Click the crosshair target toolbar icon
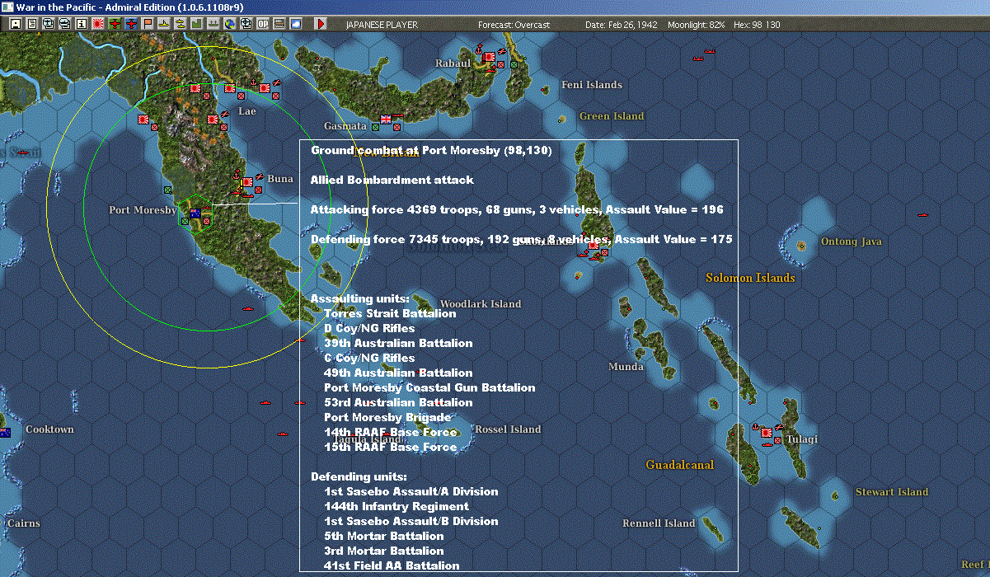 [246, 24]
